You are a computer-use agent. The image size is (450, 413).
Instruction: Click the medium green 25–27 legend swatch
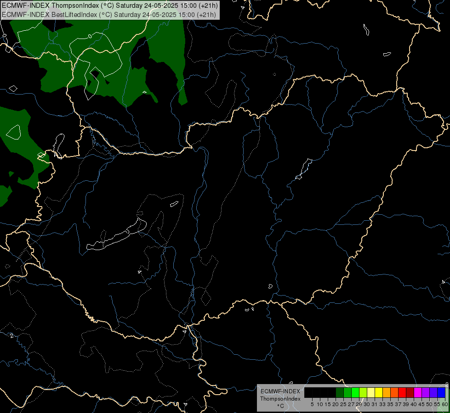click(x=347, y=393)
